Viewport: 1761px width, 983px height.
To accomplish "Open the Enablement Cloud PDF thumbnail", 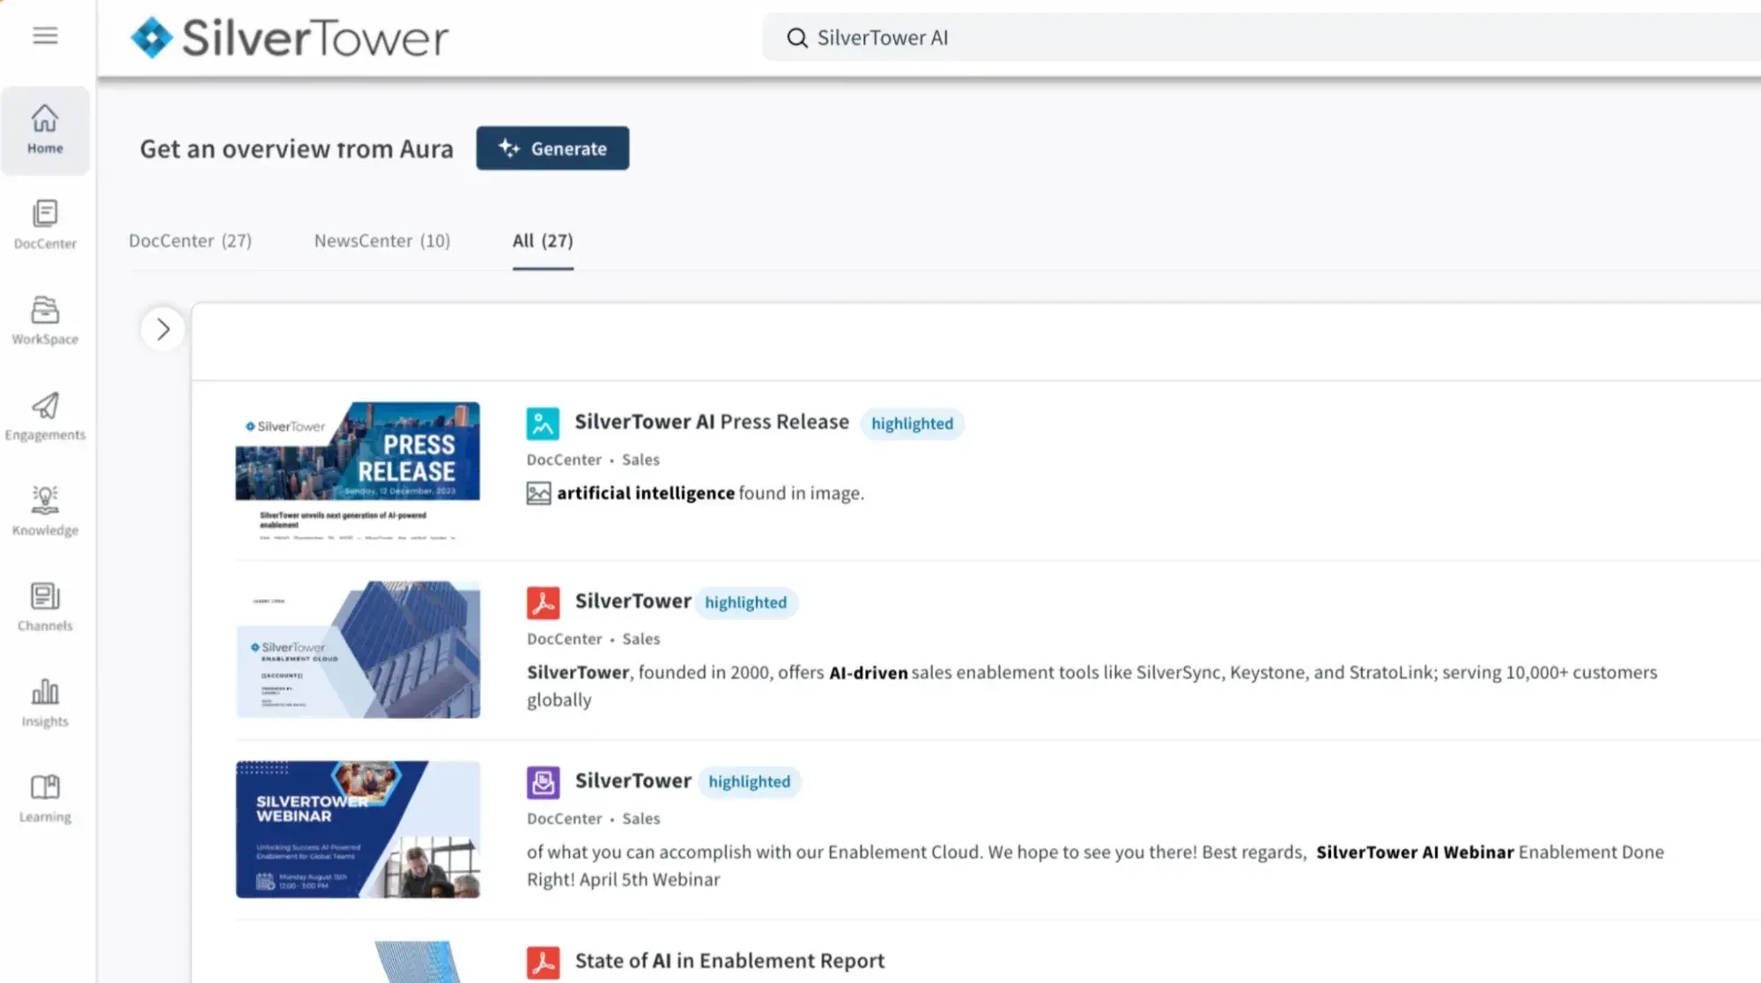I will [358, 649].
